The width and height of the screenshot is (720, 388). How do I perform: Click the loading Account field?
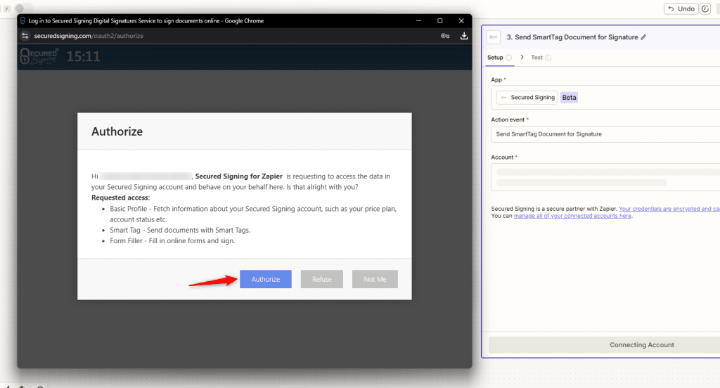pyautogui.click(x=605, y=177)
